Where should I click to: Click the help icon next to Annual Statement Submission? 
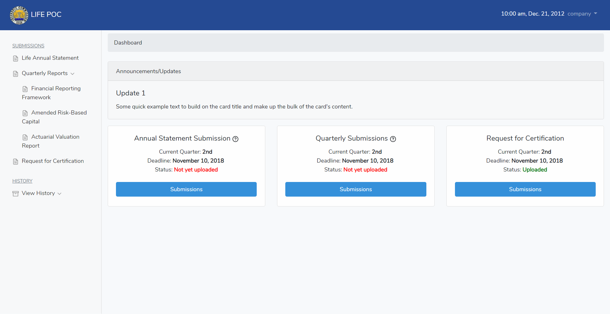pos(235,139)
